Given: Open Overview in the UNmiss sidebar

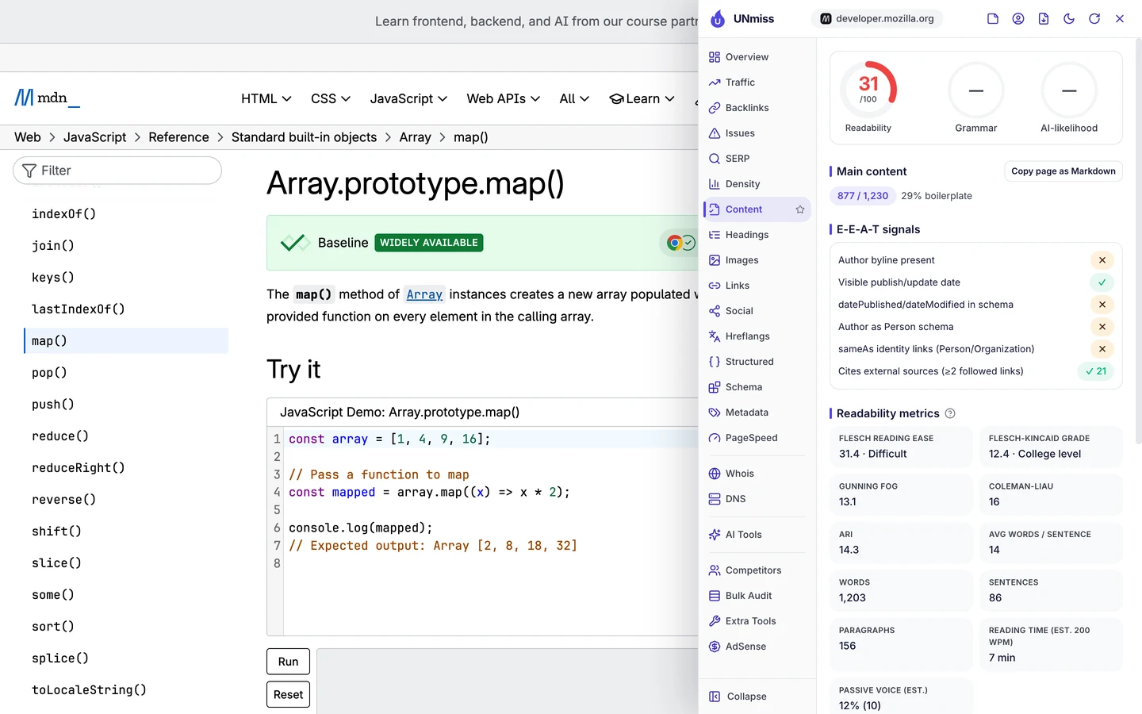Looking at the screenshot, I should (x=757, y=57).
